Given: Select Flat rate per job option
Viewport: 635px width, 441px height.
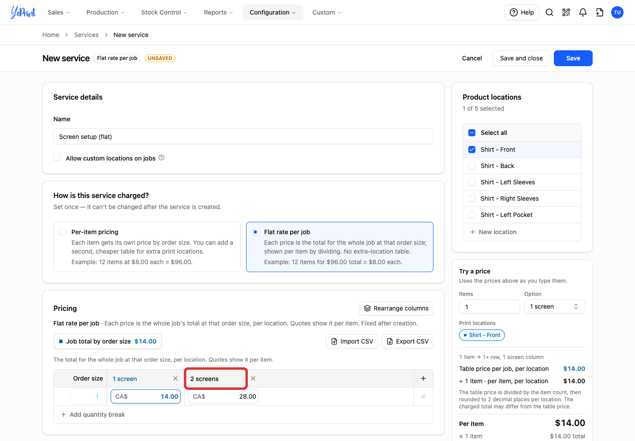Looking at the screenshot, I should [340, 247].
